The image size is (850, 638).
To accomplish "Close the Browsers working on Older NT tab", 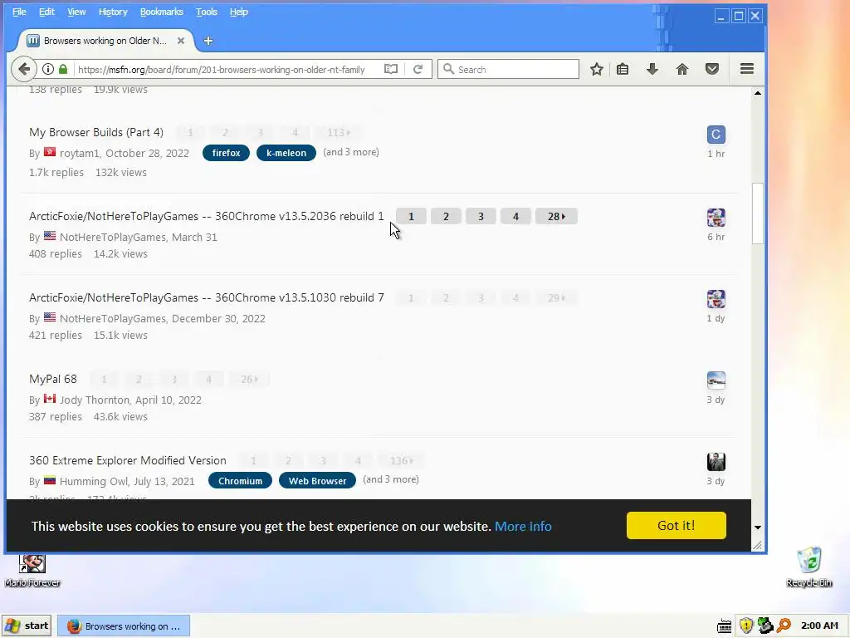I will click(x=181, y=41).
